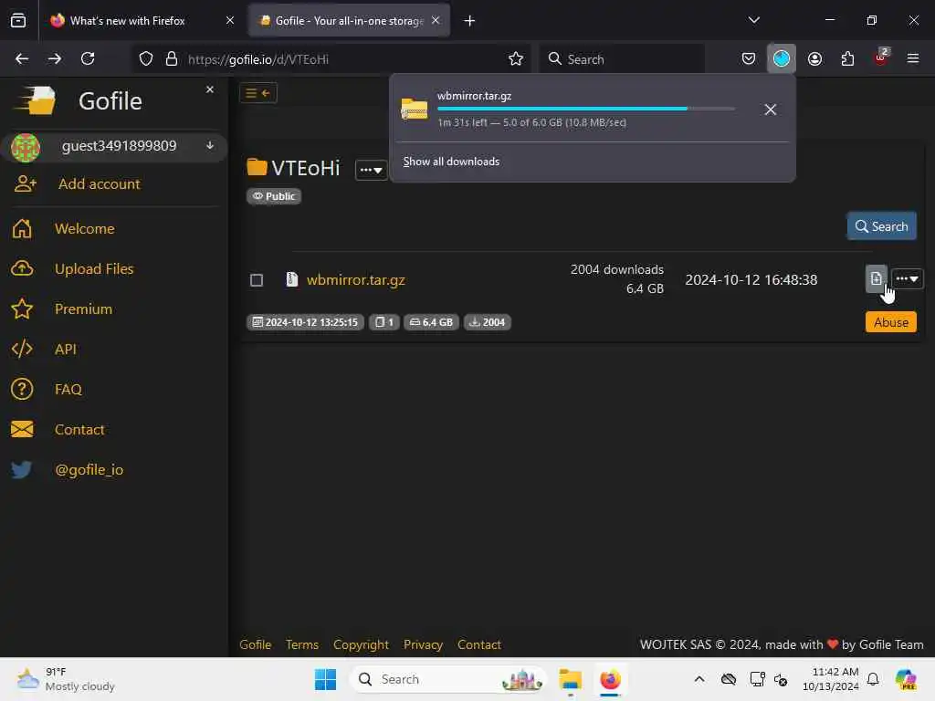Open the Firefox View icon
The width and height of the screenshot is (935, 701).
[x=18, y=20]
